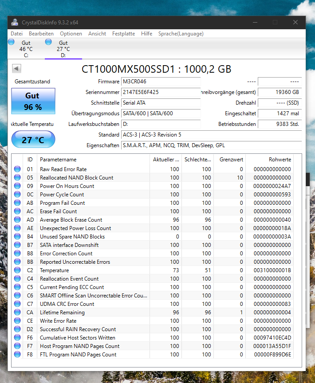Click total host writes value 19360 GB
Screen dimensions: 315x383
click(x=280, y=92)
